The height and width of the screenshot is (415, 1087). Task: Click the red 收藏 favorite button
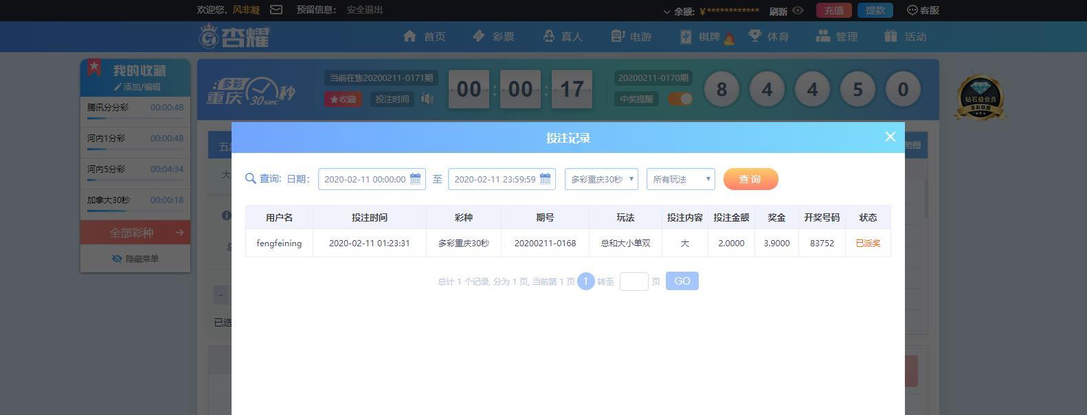(343, 99)
